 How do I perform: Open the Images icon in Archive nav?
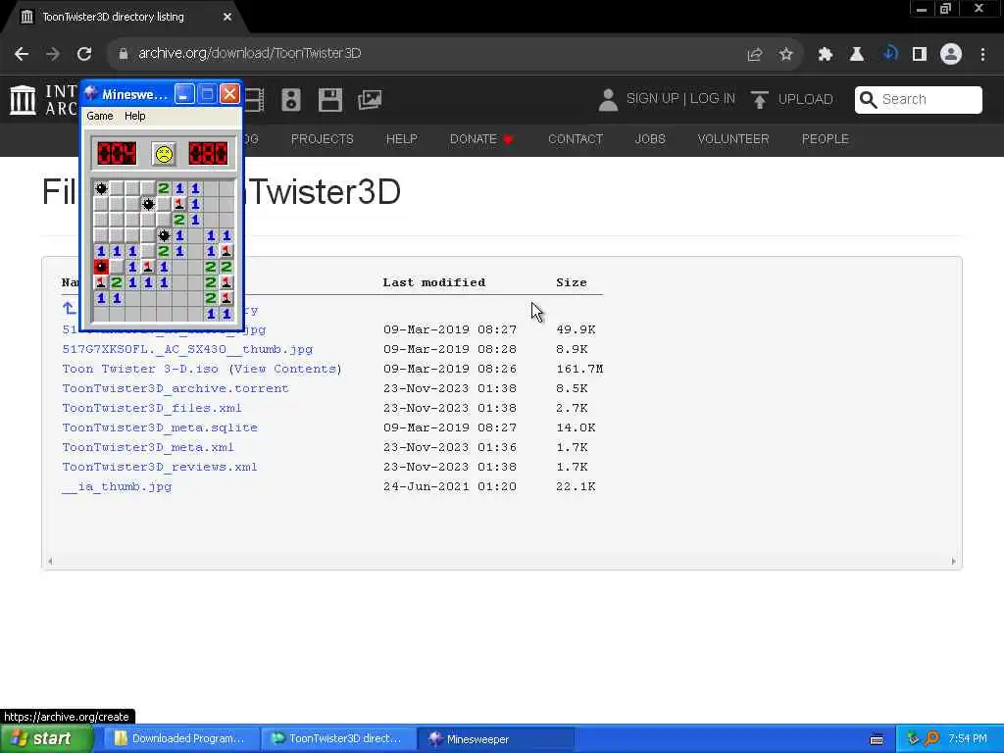click(370, 99)
